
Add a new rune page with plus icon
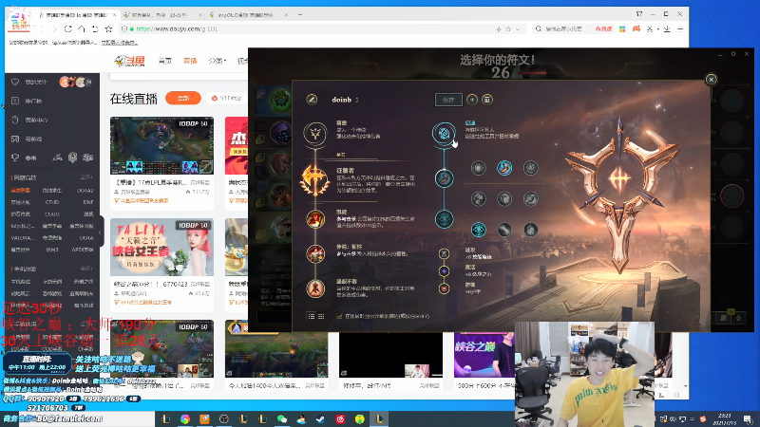tap(472, 100)
